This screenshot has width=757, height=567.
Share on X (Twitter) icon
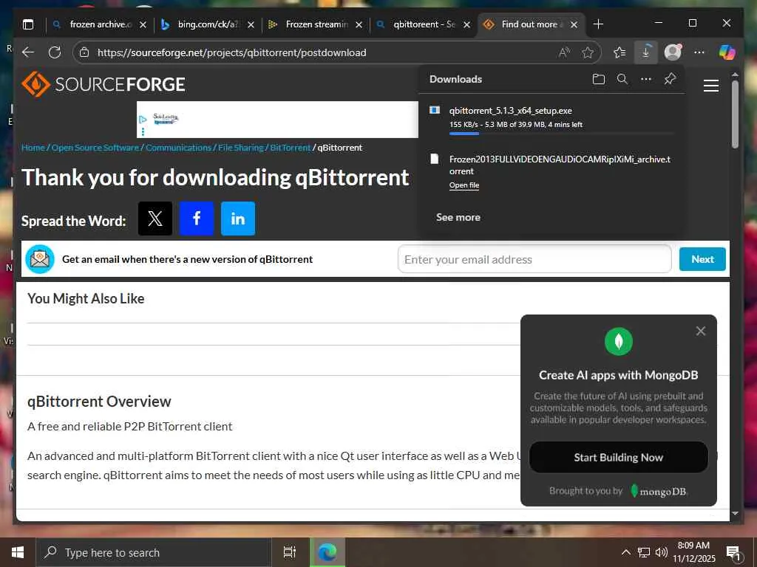[x=155, y=219]
